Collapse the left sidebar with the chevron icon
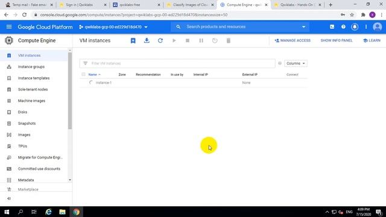The width and height of the screenshot is (386, 217). point(9,198)
